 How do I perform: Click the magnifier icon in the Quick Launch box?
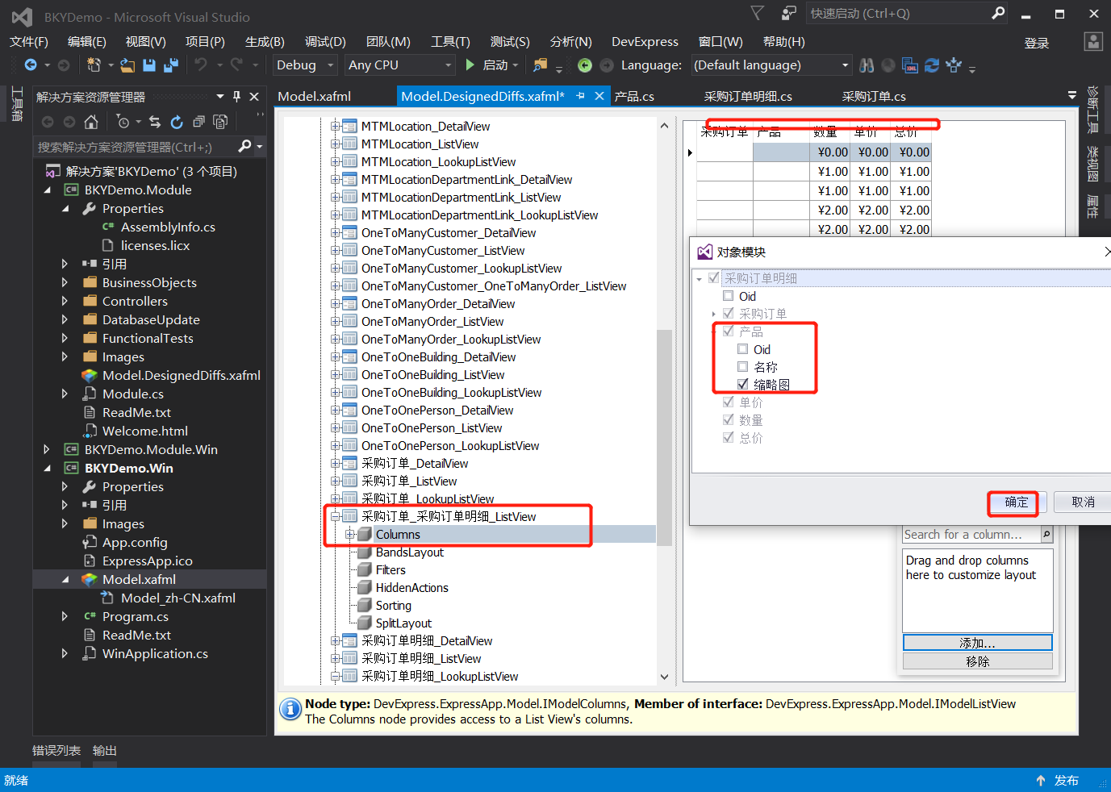click(998, 13)
